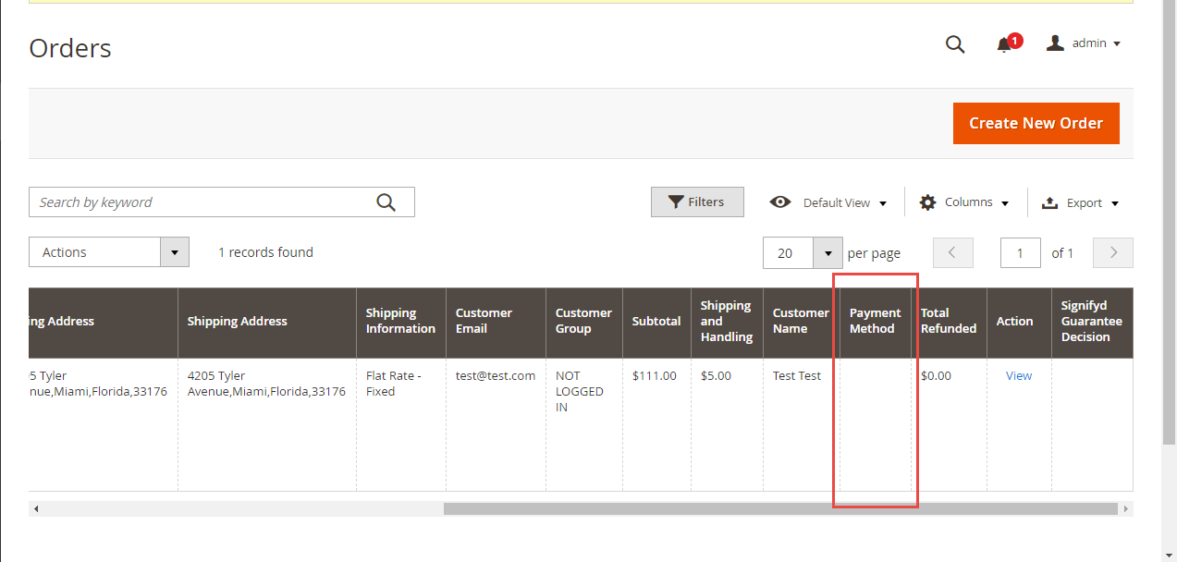This screenshot has height=562, width=1177.
Task: Sort orders by the Subtotal column header
Action: point(656,321)
